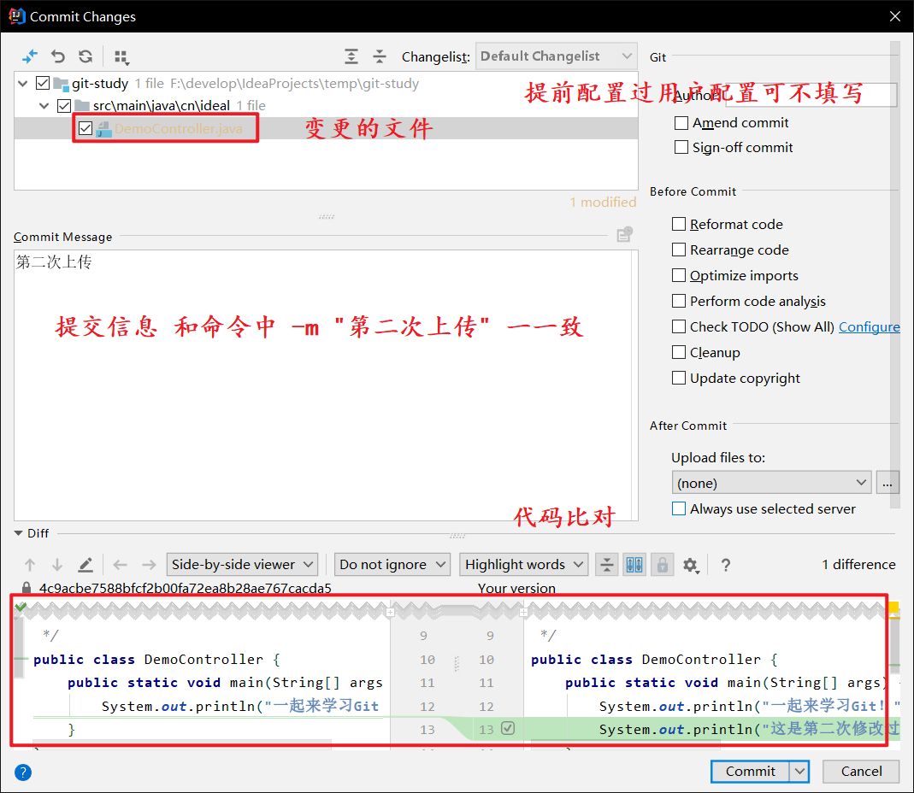Viewport: 914px width, 793px height.
Task: Click the pencil edit icon in Diff panel
Action: coord(85,565)
